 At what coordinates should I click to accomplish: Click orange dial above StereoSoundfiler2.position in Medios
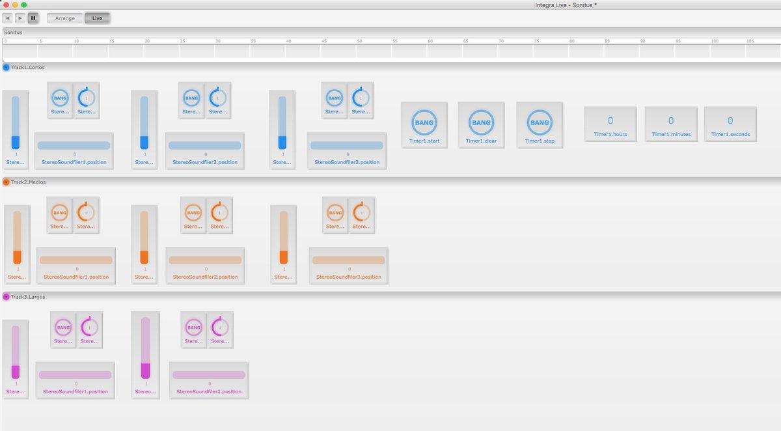tap(219, 213)
